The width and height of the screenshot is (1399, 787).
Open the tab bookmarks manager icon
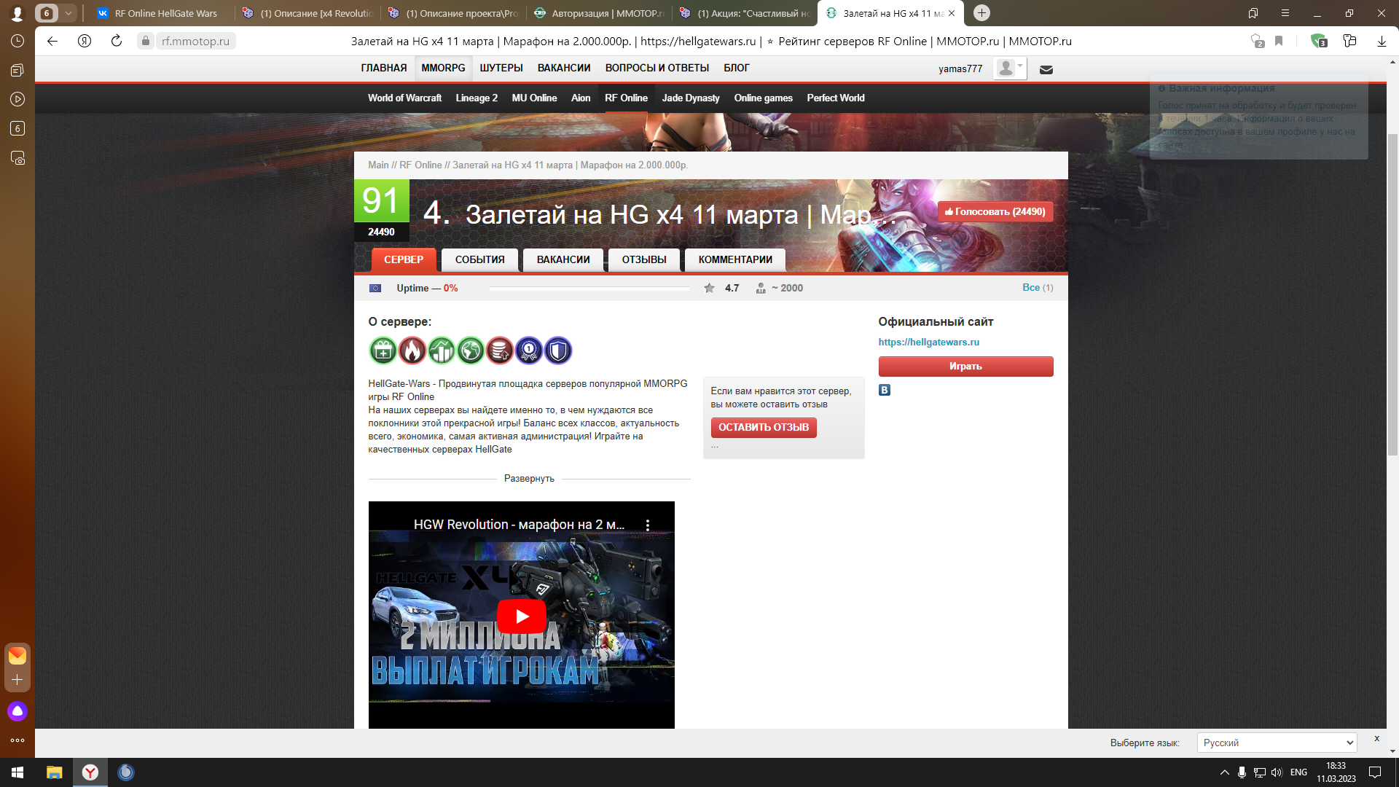(x=1253, y=13)
